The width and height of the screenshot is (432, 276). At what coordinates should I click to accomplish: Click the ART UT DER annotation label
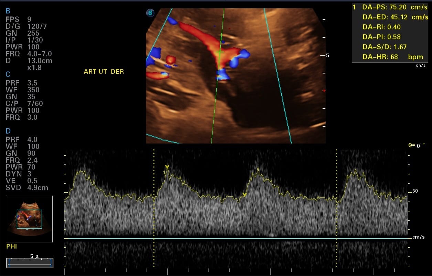pos(104,72)
